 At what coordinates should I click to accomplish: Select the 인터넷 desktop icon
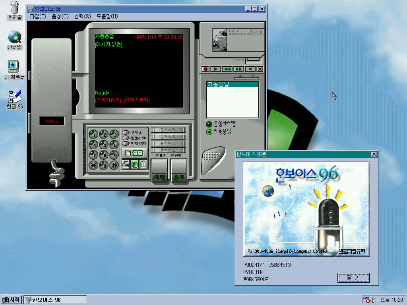pos(15,41)
